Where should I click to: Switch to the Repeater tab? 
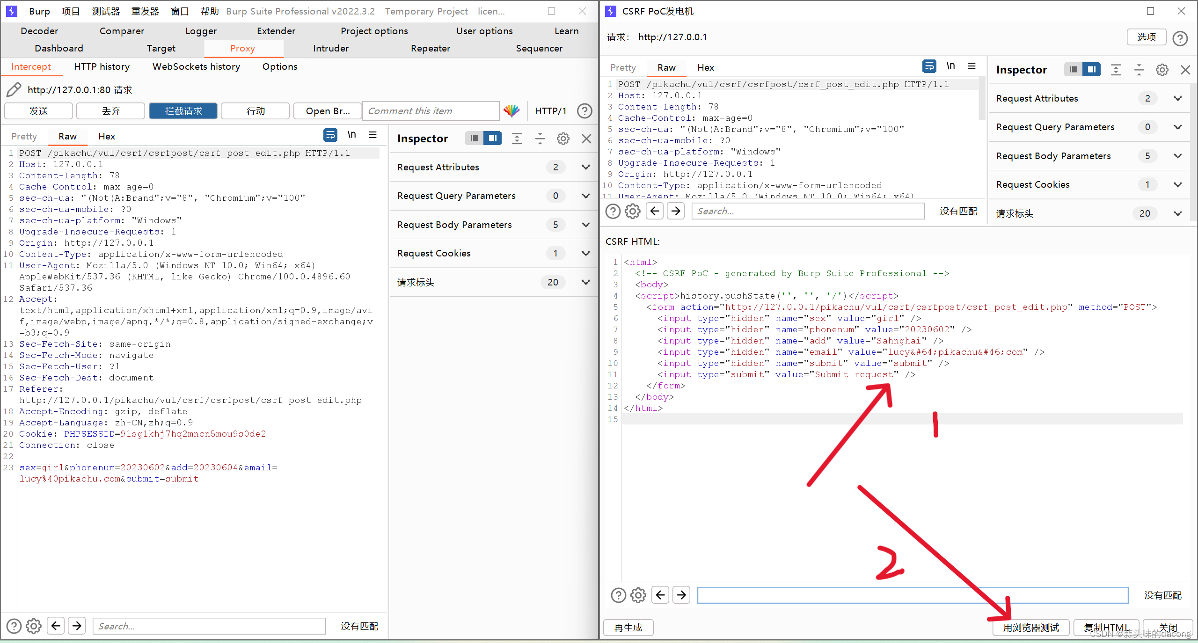pos(430,48)
